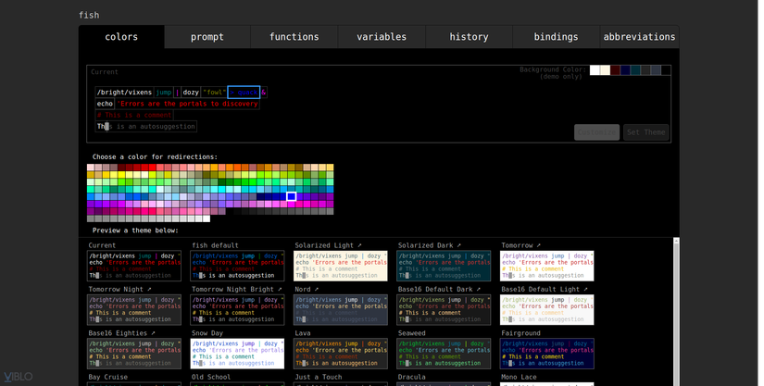Pick the white background color swatch

tap(595, 70)
